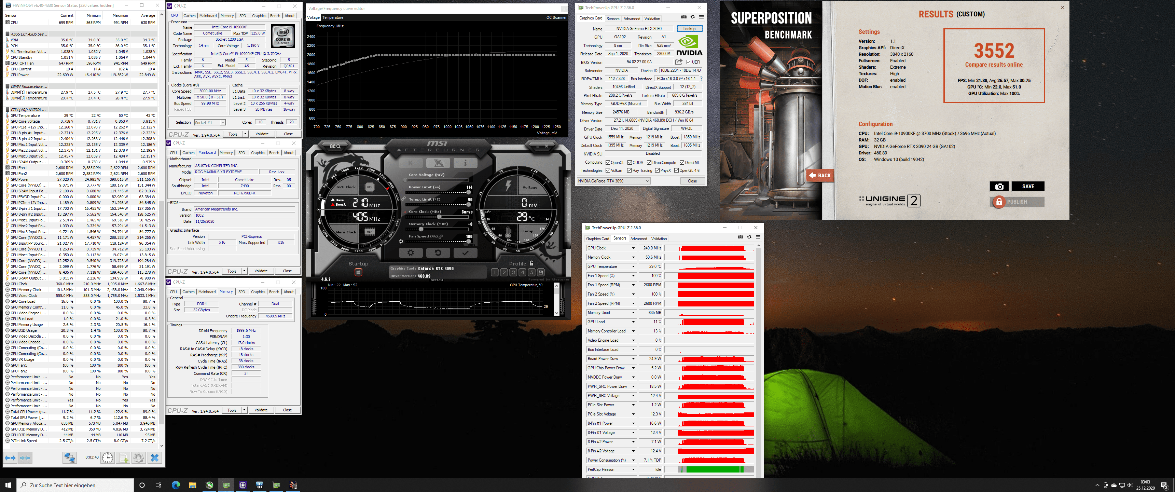
Task: Click Afterburner reset settings button
Action: point(438,252)
